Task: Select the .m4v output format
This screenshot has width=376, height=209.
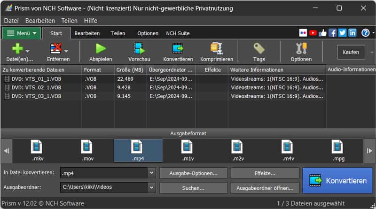Action: pos(288,150)
